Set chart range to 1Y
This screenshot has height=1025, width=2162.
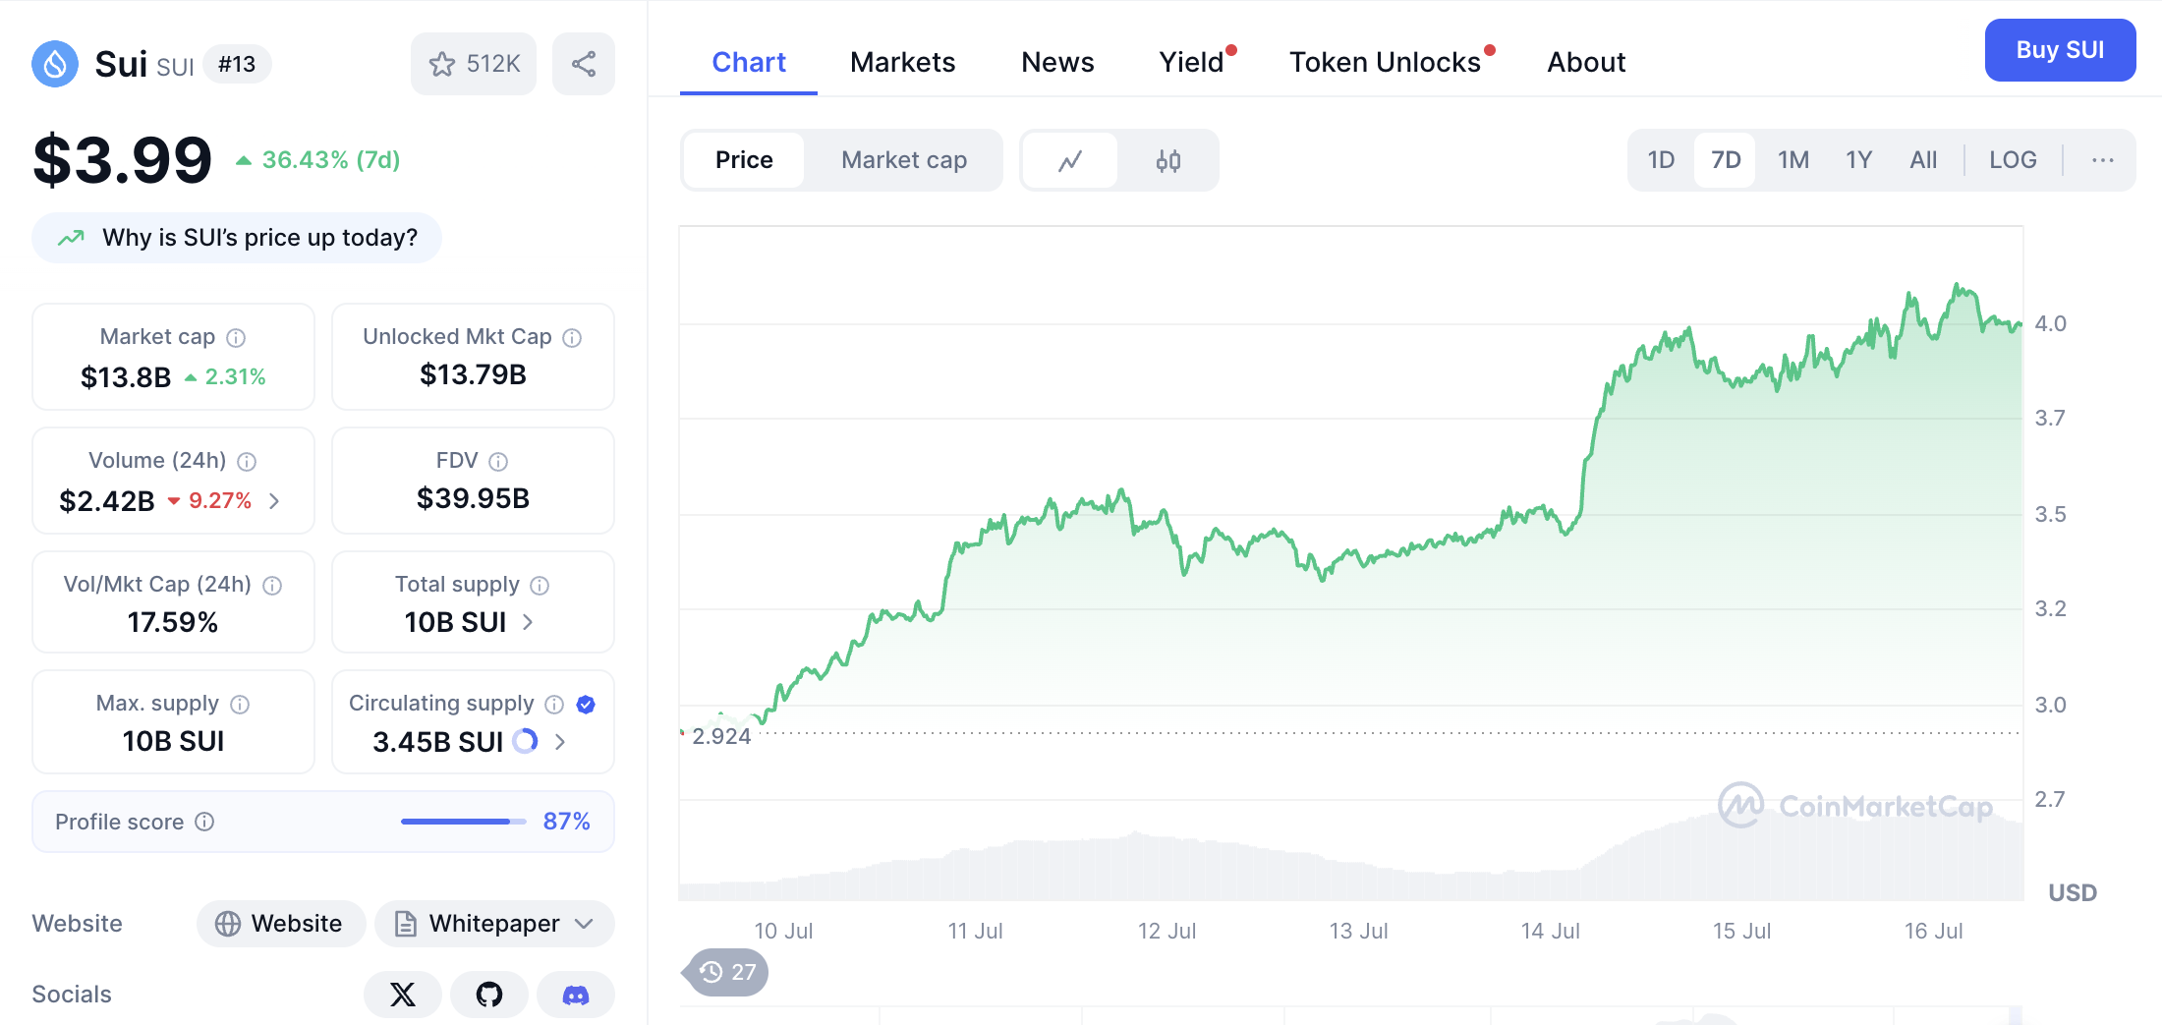(1858, 160)
